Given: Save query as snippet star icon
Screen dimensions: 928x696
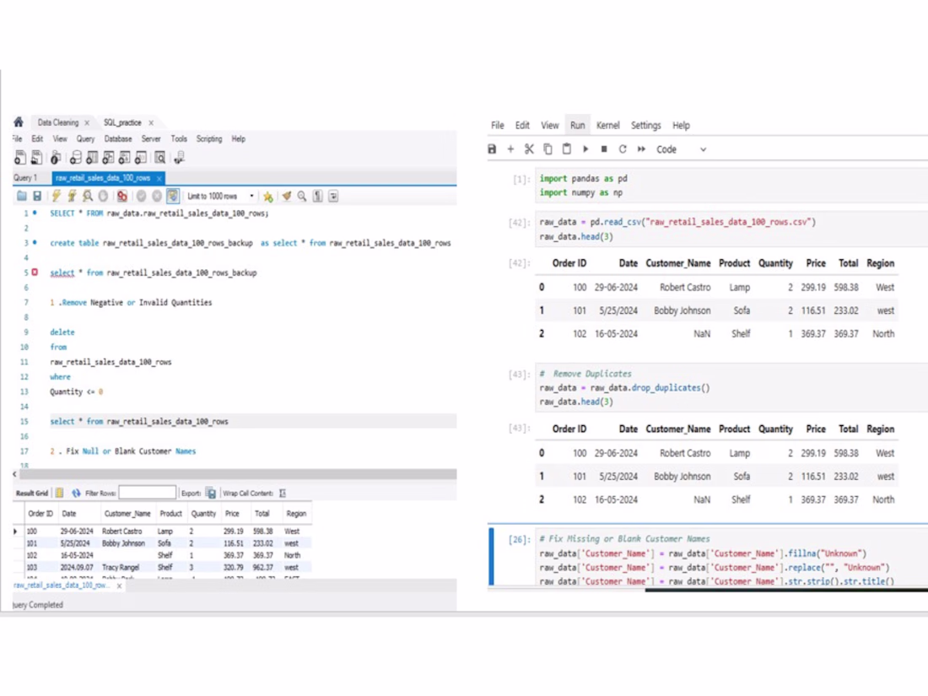Looking at the screenshot, I should click(268, 196).
